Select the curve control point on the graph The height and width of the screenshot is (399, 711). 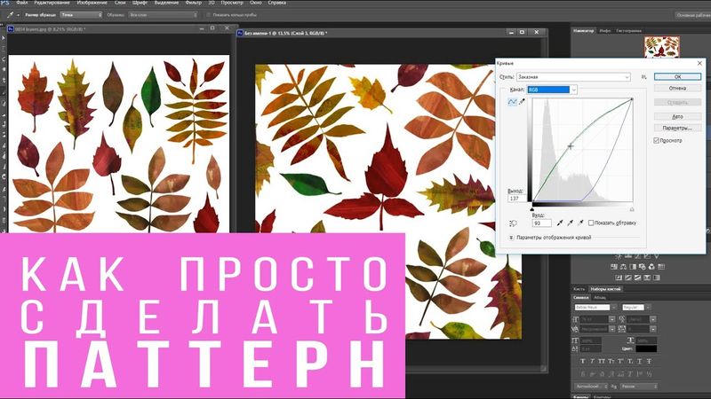point(571,145)
